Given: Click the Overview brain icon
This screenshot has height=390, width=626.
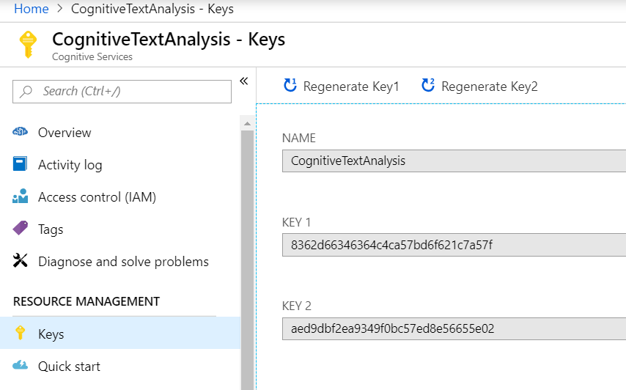Looking at the screenshot, I should tap(21, 133).
